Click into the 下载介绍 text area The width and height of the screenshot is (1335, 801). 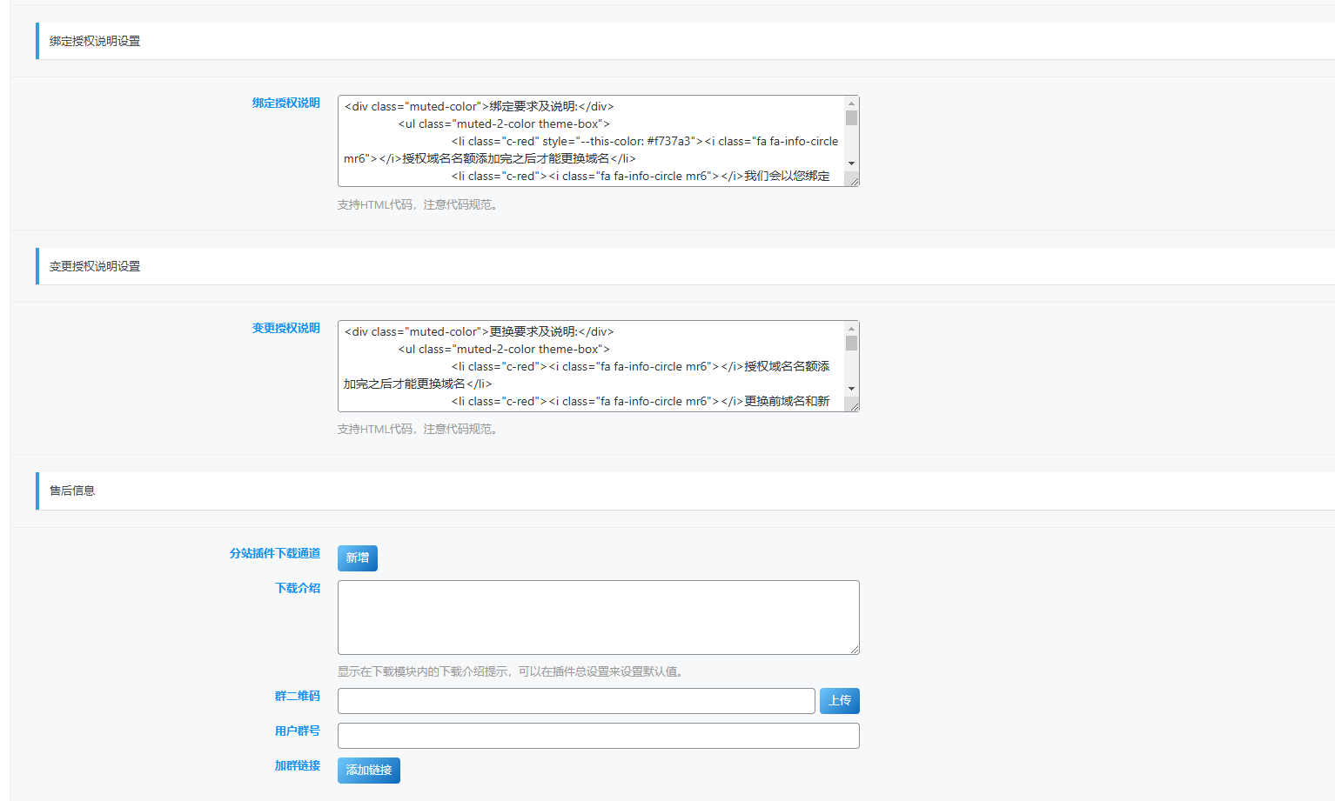597,617
